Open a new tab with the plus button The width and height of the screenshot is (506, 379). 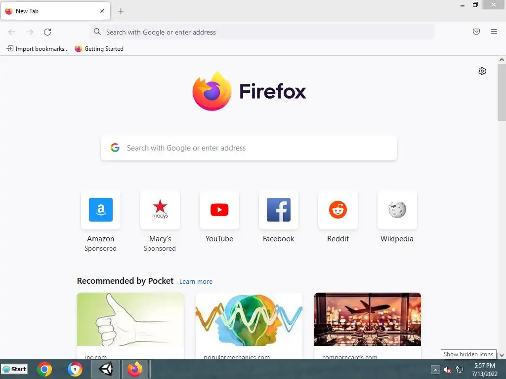tap(121, 11)
